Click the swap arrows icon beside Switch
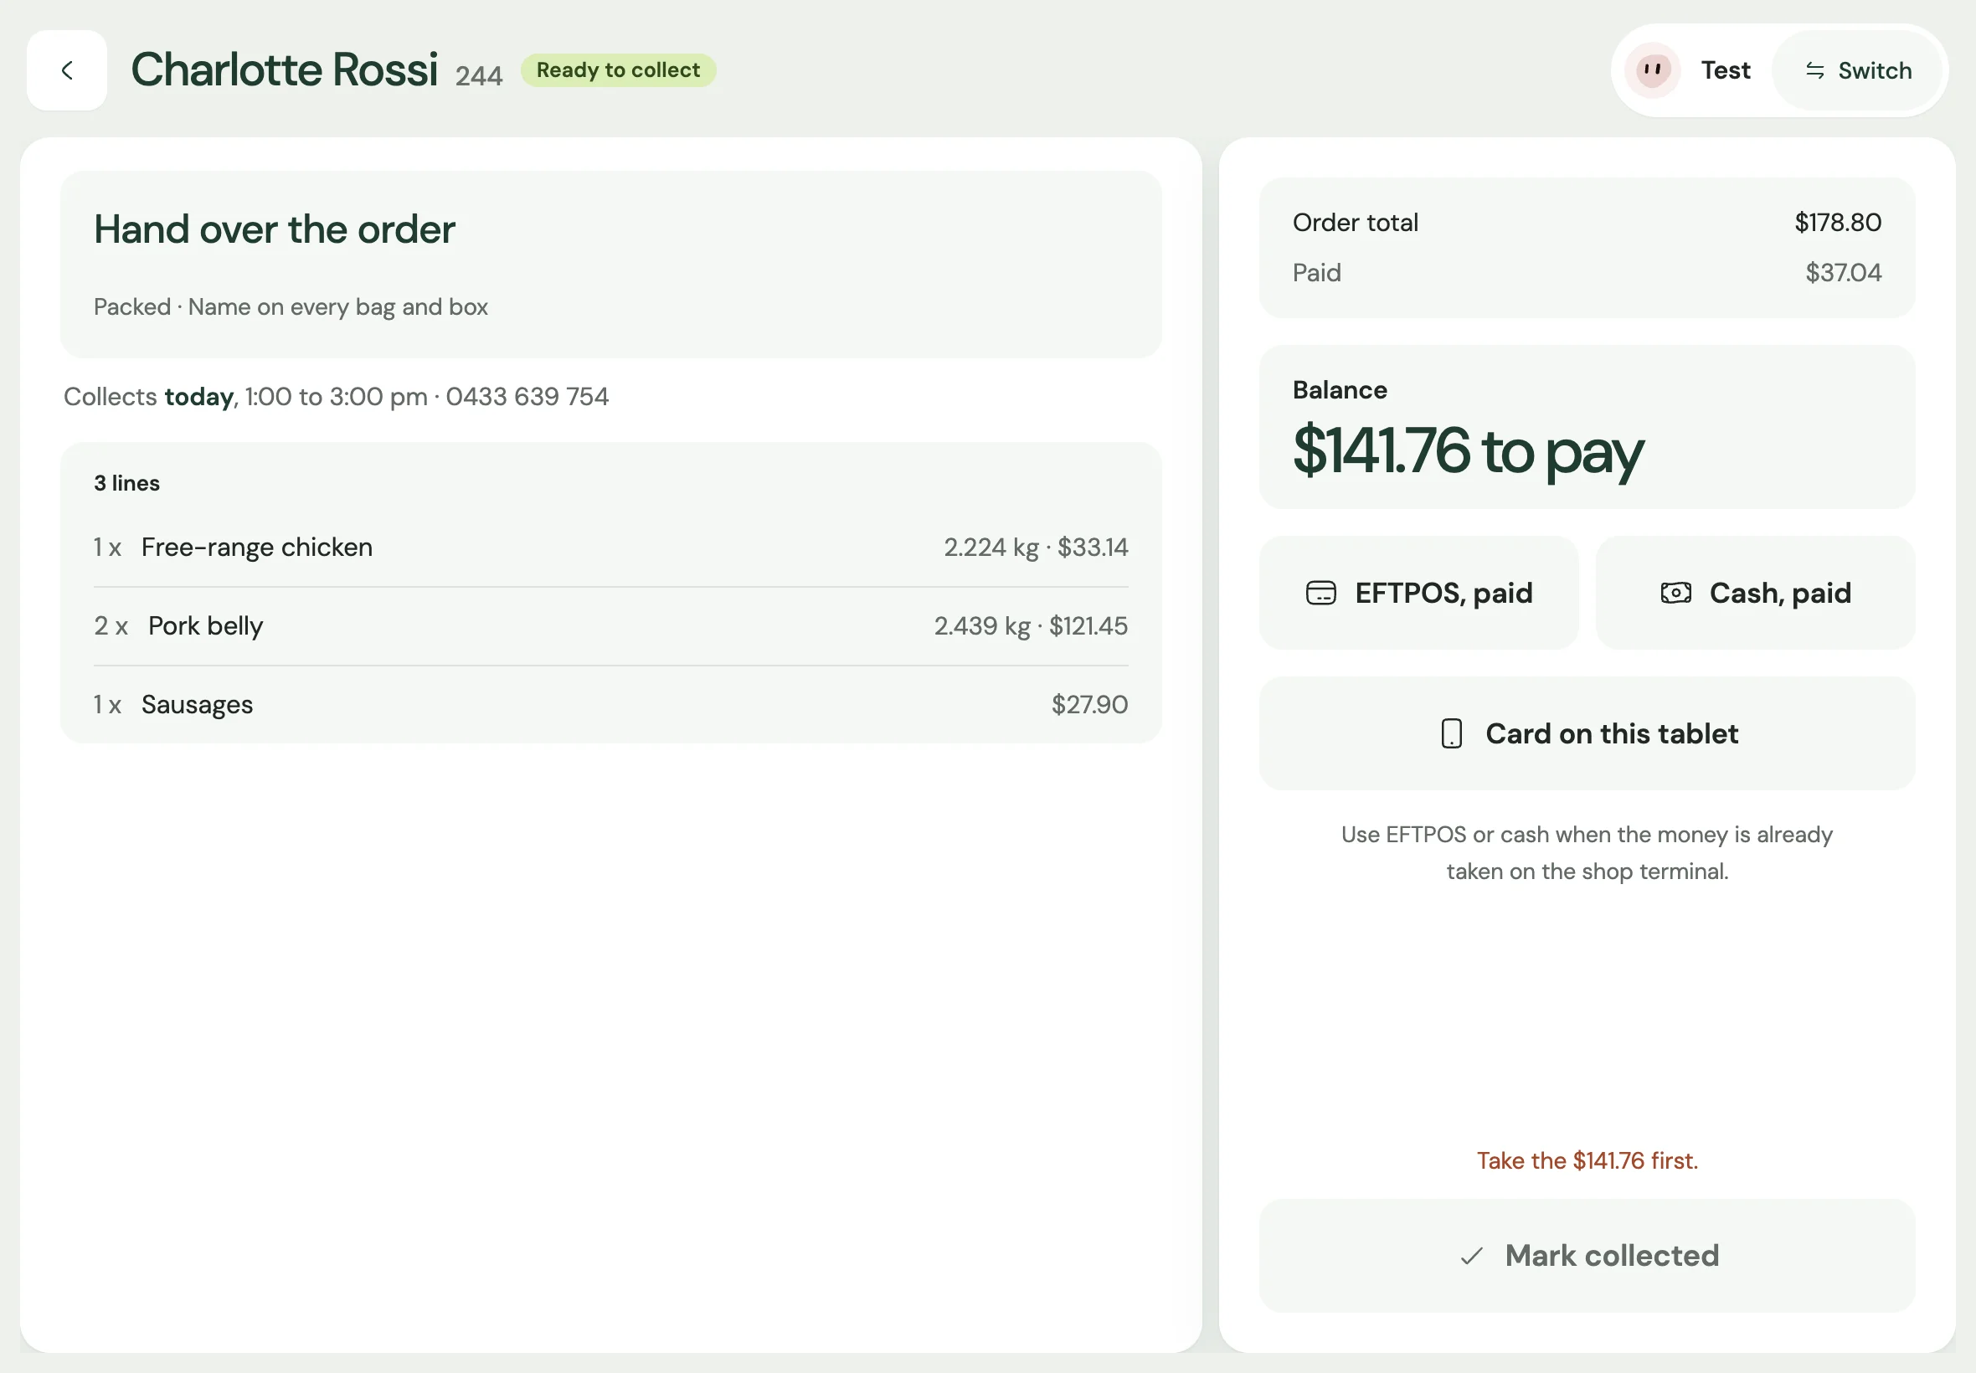The image size is (1976, 1373). [x=1815, y=70]
